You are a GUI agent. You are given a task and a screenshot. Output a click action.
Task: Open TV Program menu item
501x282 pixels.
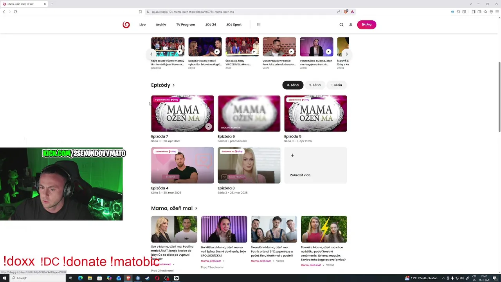tap(186, 25)
